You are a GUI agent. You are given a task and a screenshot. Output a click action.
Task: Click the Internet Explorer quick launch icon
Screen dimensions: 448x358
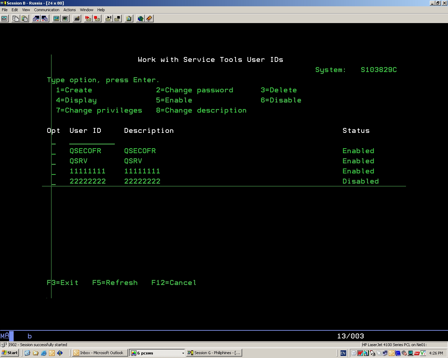pos(44,353)
